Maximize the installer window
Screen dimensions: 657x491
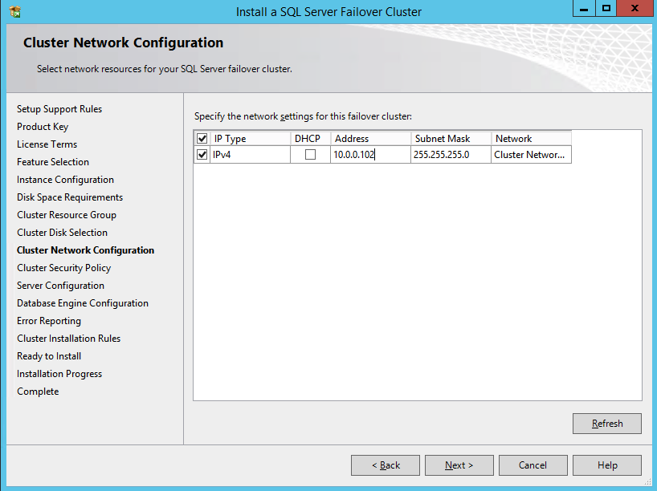click(x=606, y=9)
